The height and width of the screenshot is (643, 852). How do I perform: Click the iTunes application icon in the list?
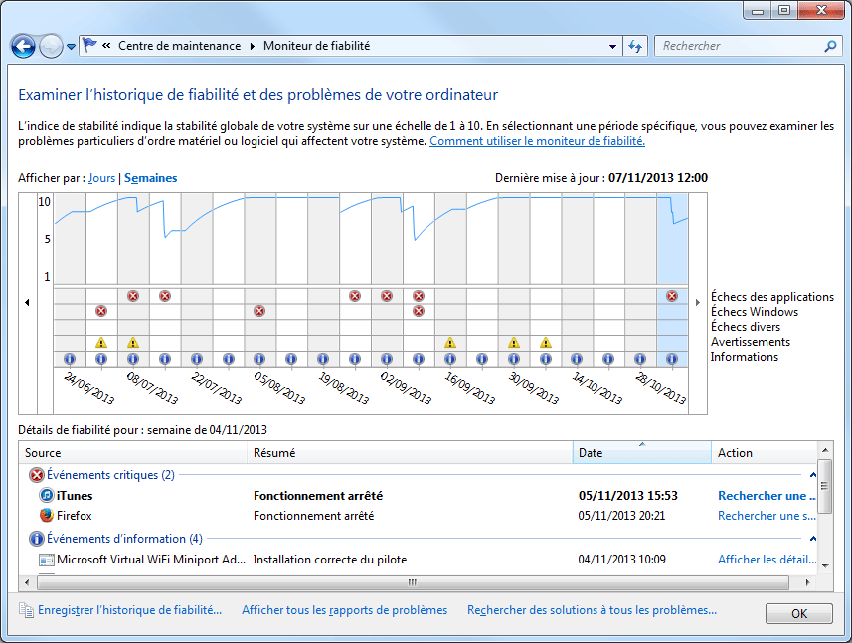point(47,495)
